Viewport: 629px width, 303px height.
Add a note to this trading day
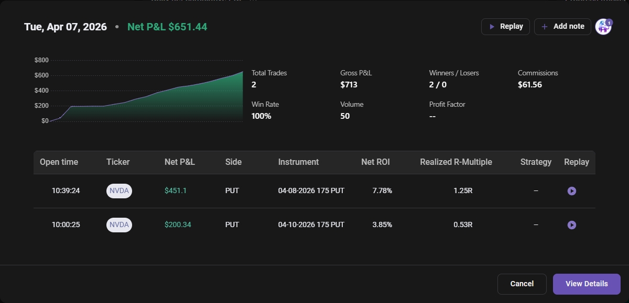562,27
